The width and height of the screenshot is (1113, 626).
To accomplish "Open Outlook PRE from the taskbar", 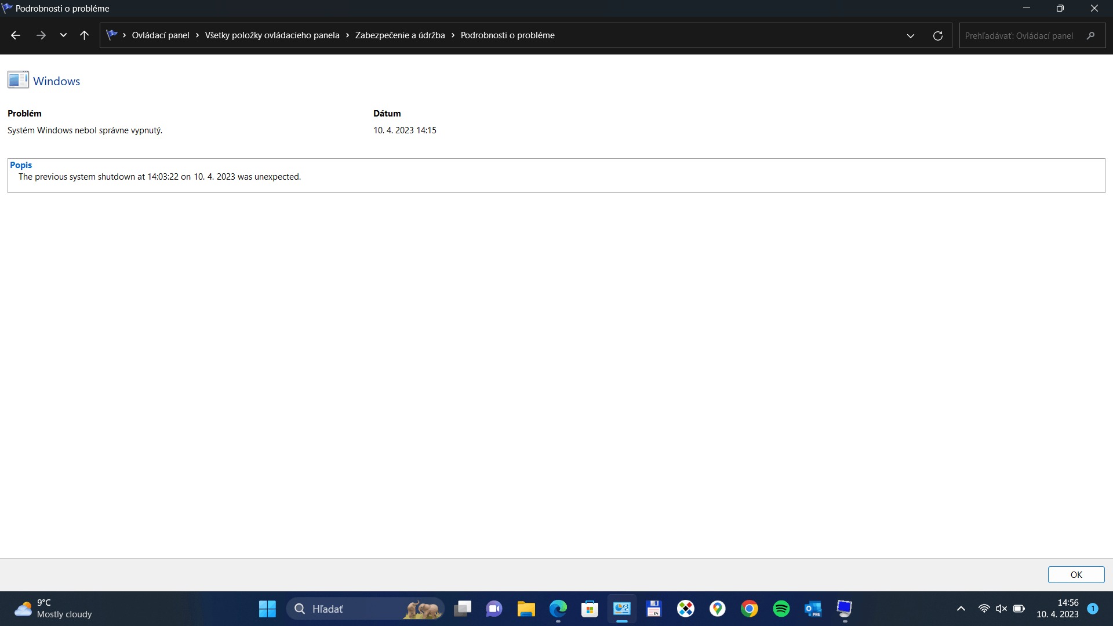I will (x=813, y=609).
